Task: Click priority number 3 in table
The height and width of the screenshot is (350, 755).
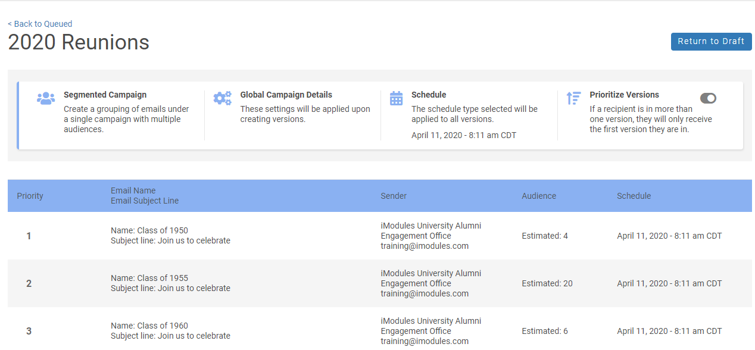Action: pyautogui.click(x=29, y=331)
